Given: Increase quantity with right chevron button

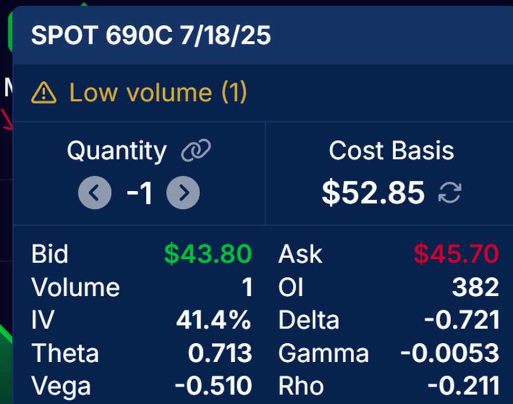Looking at the screenshot, I should tap(183, 193).
